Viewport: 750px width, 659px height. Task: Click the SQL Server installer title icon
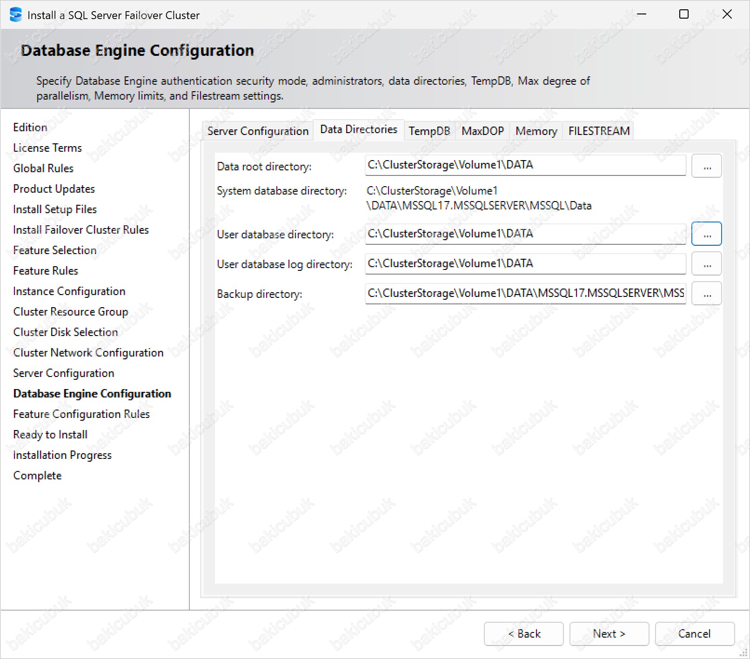[15, 15]
